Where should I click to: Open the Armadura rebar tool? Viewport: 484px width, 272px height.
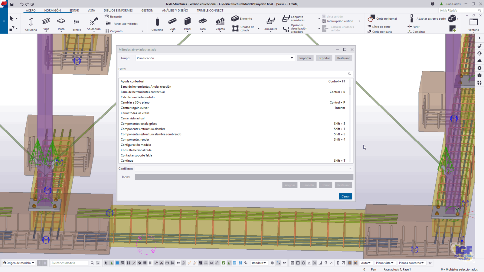coord(270,24)
